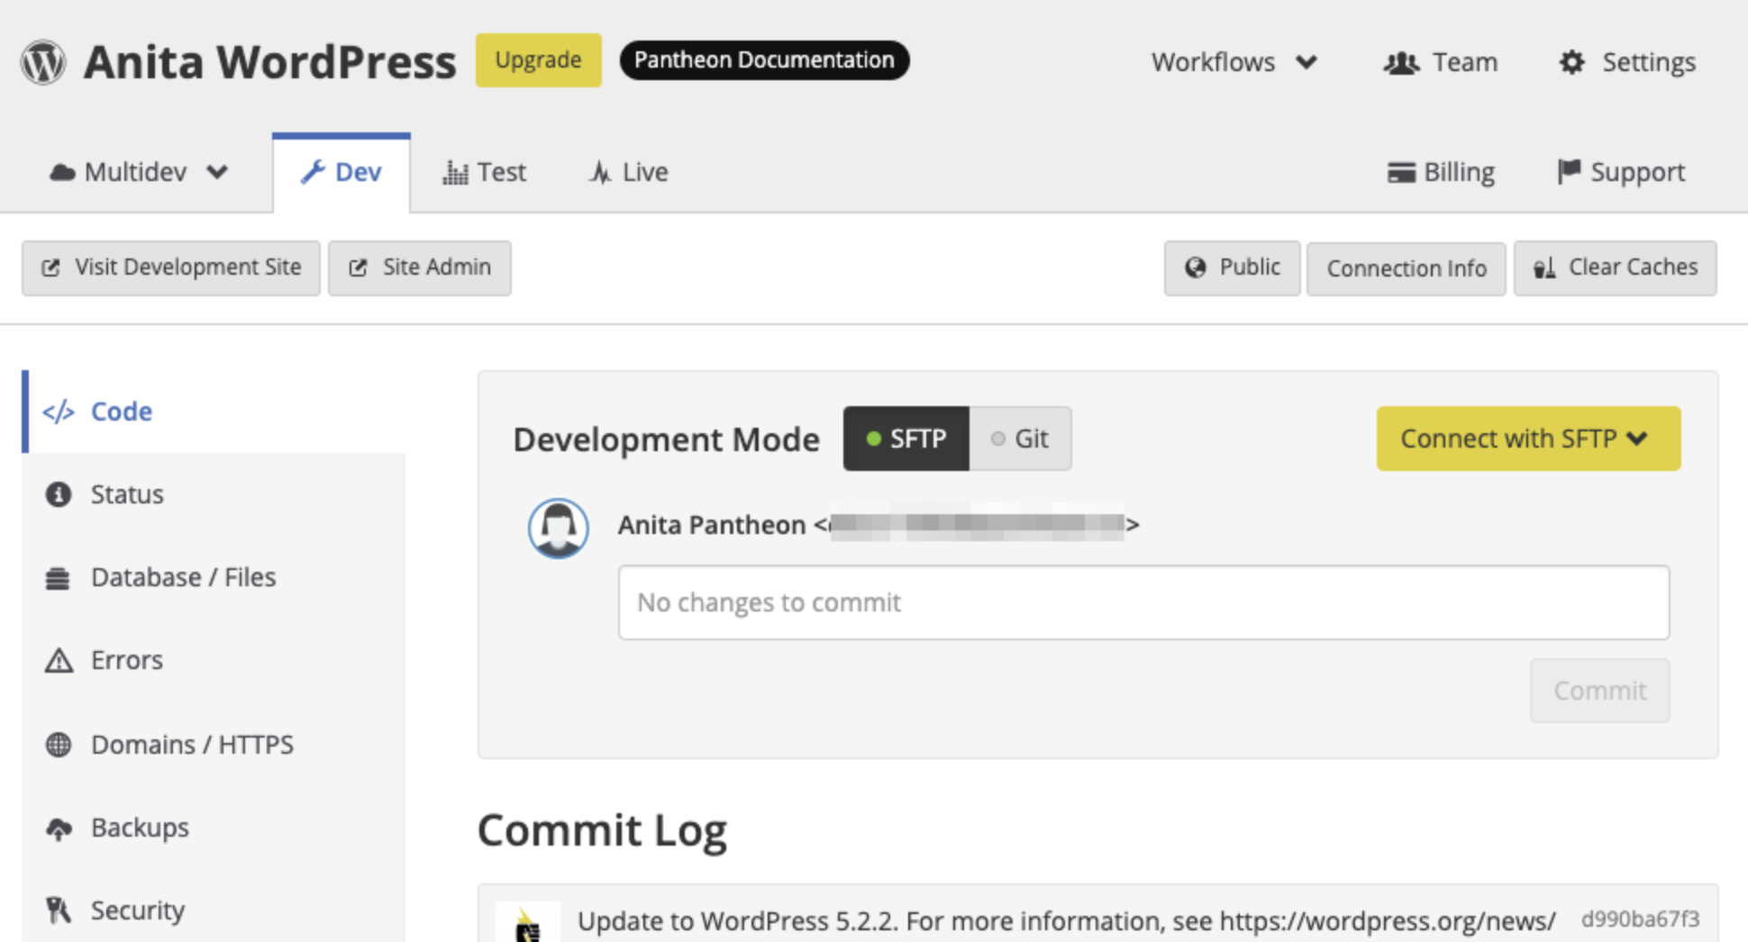Open Pantheon Documentation link
The image size is (1748, 942).
coord(764,60)
